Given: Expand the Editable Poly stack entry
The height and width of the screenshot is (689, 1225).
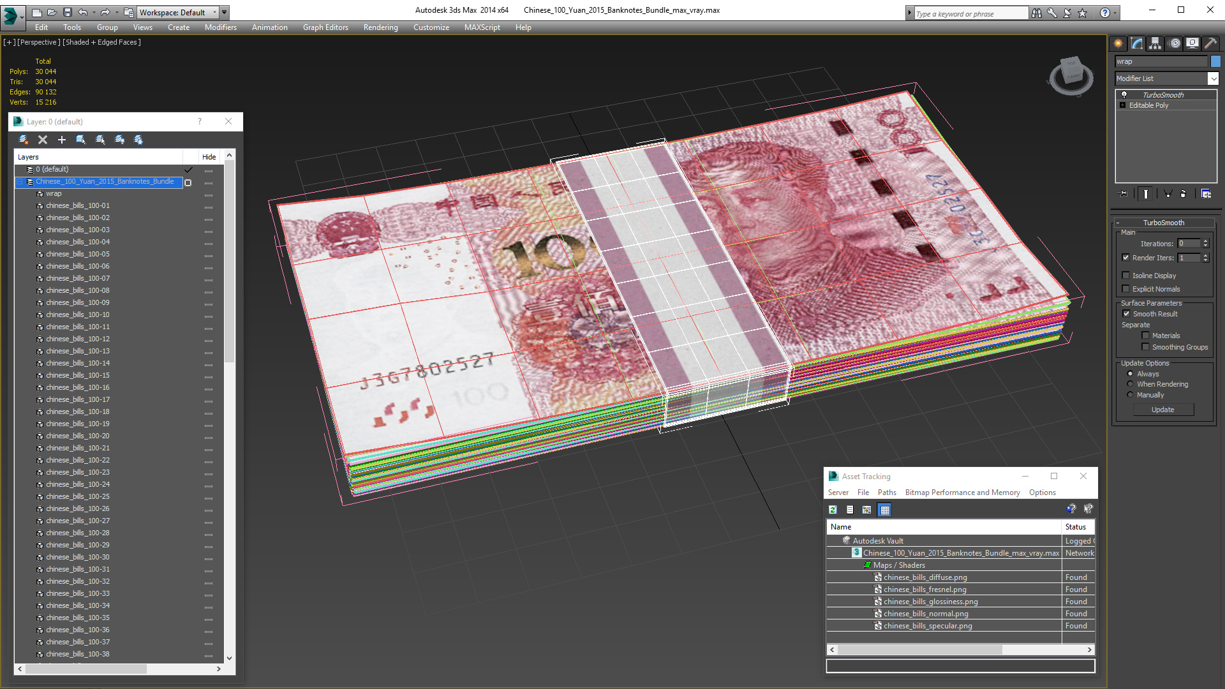Looking at the screenshot, I should coord(1123,105).
